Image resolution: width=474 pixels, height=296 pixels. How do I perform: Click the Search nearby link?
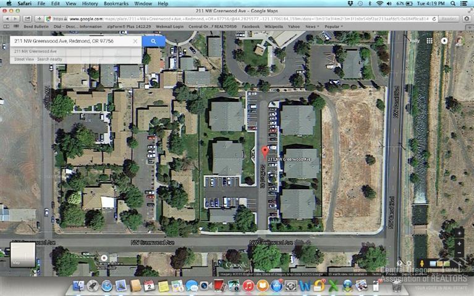click(x=49, y=59)
